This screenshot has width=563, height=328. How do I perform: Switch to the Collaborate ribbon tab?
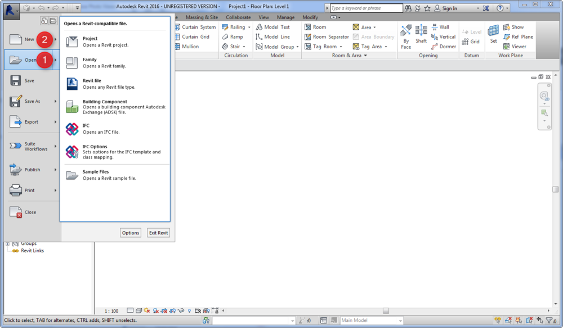[238, 17]
